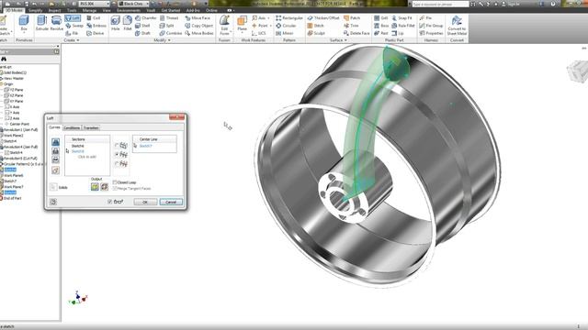
Task: Select the Rectangular pattern tool
Action: 289,18
